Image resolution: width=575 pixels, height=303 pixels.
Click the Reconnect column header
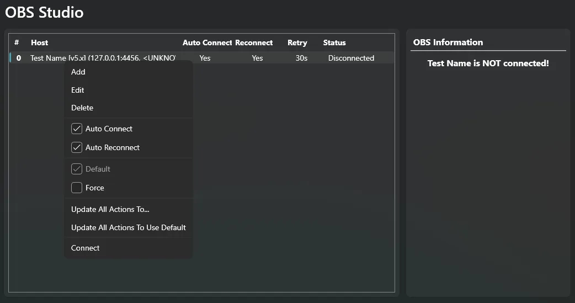click(x=254, y=42)
